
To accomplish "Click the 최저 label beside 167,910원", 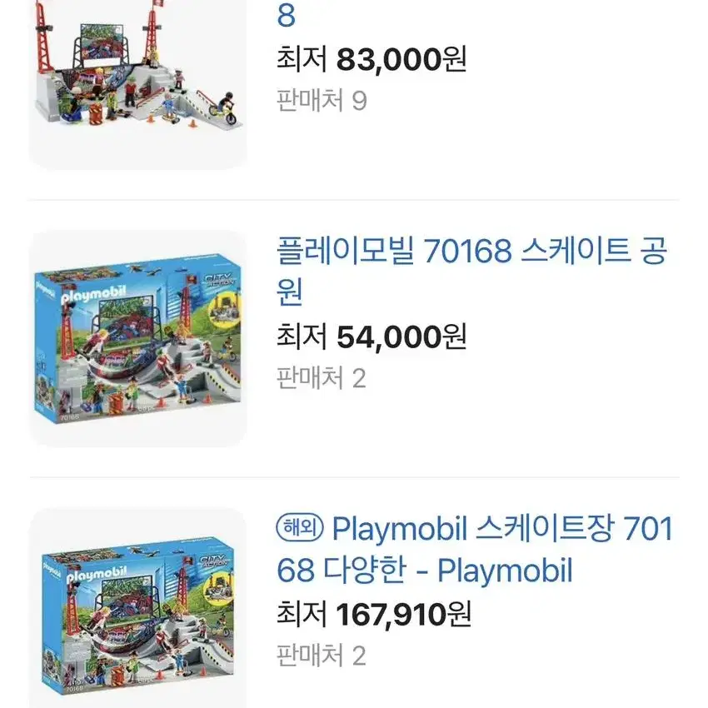I will tap(302, 615).
